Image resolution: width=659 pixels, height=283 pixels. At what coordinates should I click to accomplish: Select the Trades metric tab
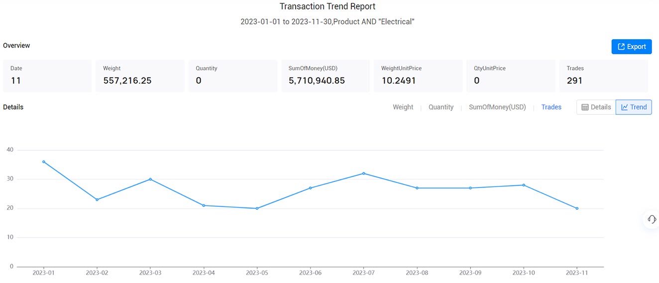[x=551, y=107]
